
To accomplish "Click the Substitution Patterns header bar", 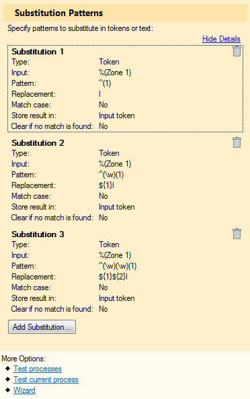I will click(125, 13).
